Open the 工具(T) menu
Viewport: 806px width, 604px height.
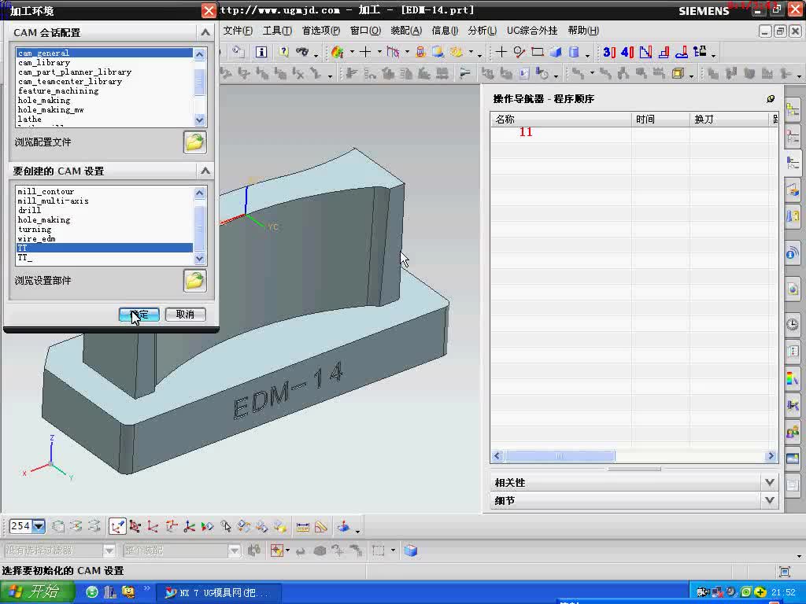(x=278, y=31)
